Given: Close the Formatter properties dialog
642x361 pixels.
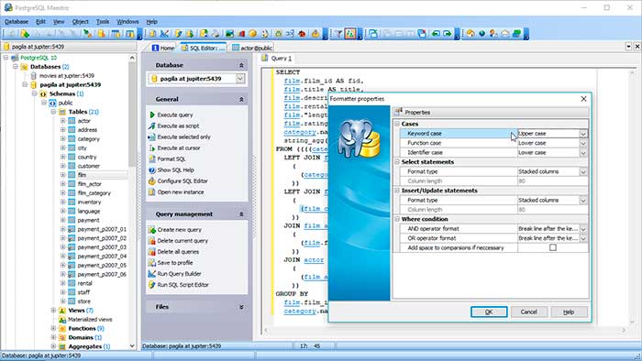Looking at the screenshot, I should click(583, 99).
